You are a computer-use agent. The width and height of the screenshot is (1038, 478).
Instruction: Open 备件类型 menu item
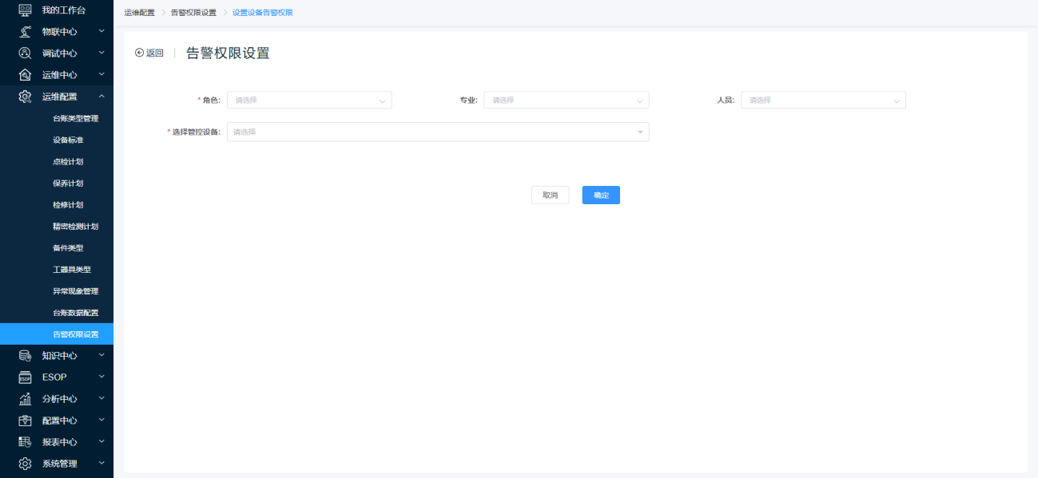point(68,248)
